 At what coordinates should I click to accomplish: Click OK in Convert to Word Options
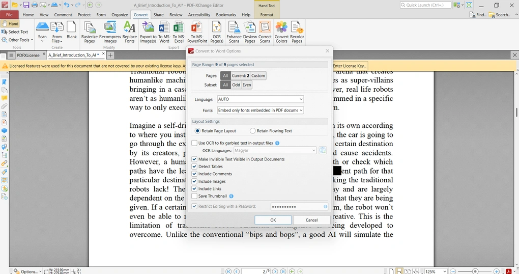click(273, 220)
